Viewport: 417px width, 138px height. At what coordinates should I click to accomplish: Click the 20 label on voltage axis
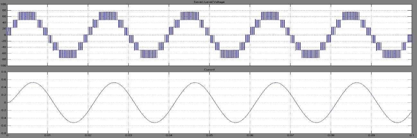coord(4,29)
